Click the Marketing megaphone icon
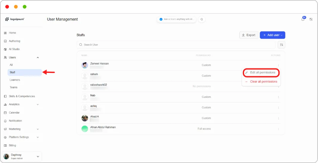 coord(5,129)
